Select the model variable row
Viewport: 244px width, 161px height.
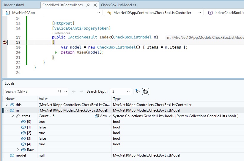[x=124, y=155]
